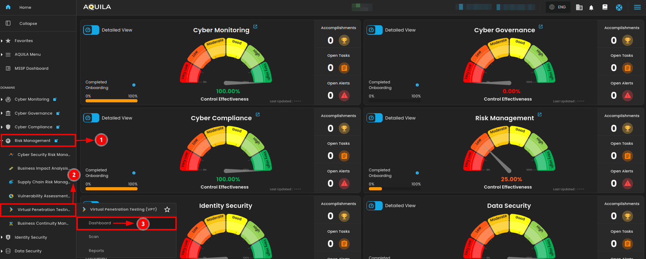Click Collapse to shrink the sidebar
646x259 pixels.
point(28,23)
